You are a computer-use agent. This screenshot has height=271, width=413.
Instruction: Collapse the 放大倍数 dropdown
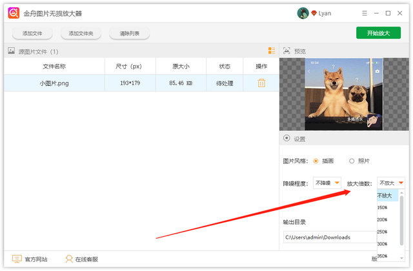pos(391,183)
